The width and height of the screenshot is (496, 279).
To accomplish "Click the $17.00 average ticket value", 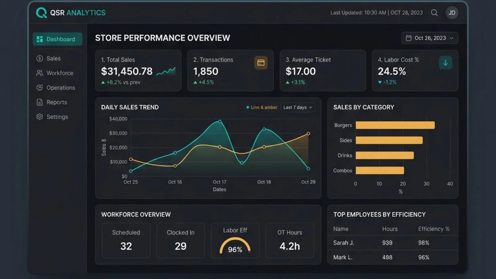I will (300, 71).
